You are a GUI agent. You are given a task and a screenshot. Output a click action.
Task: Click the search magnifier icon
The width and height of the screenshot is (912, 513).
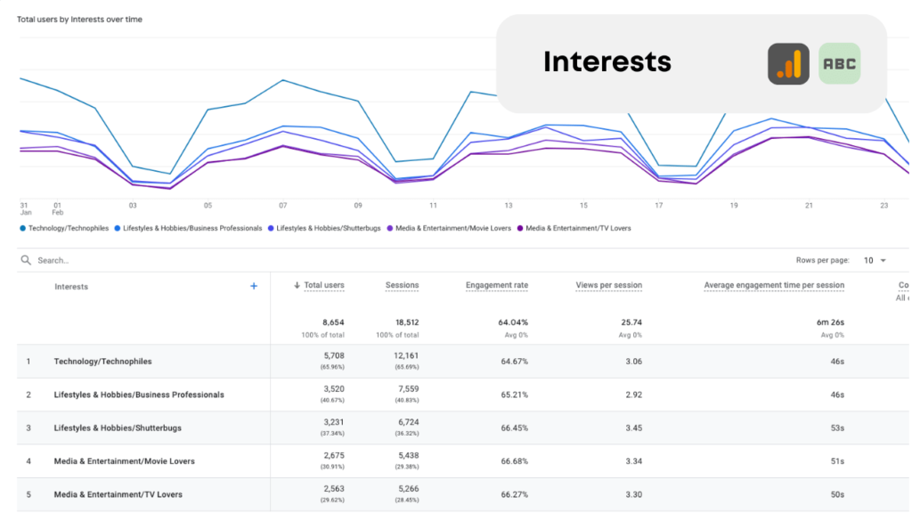click(26, 260)
